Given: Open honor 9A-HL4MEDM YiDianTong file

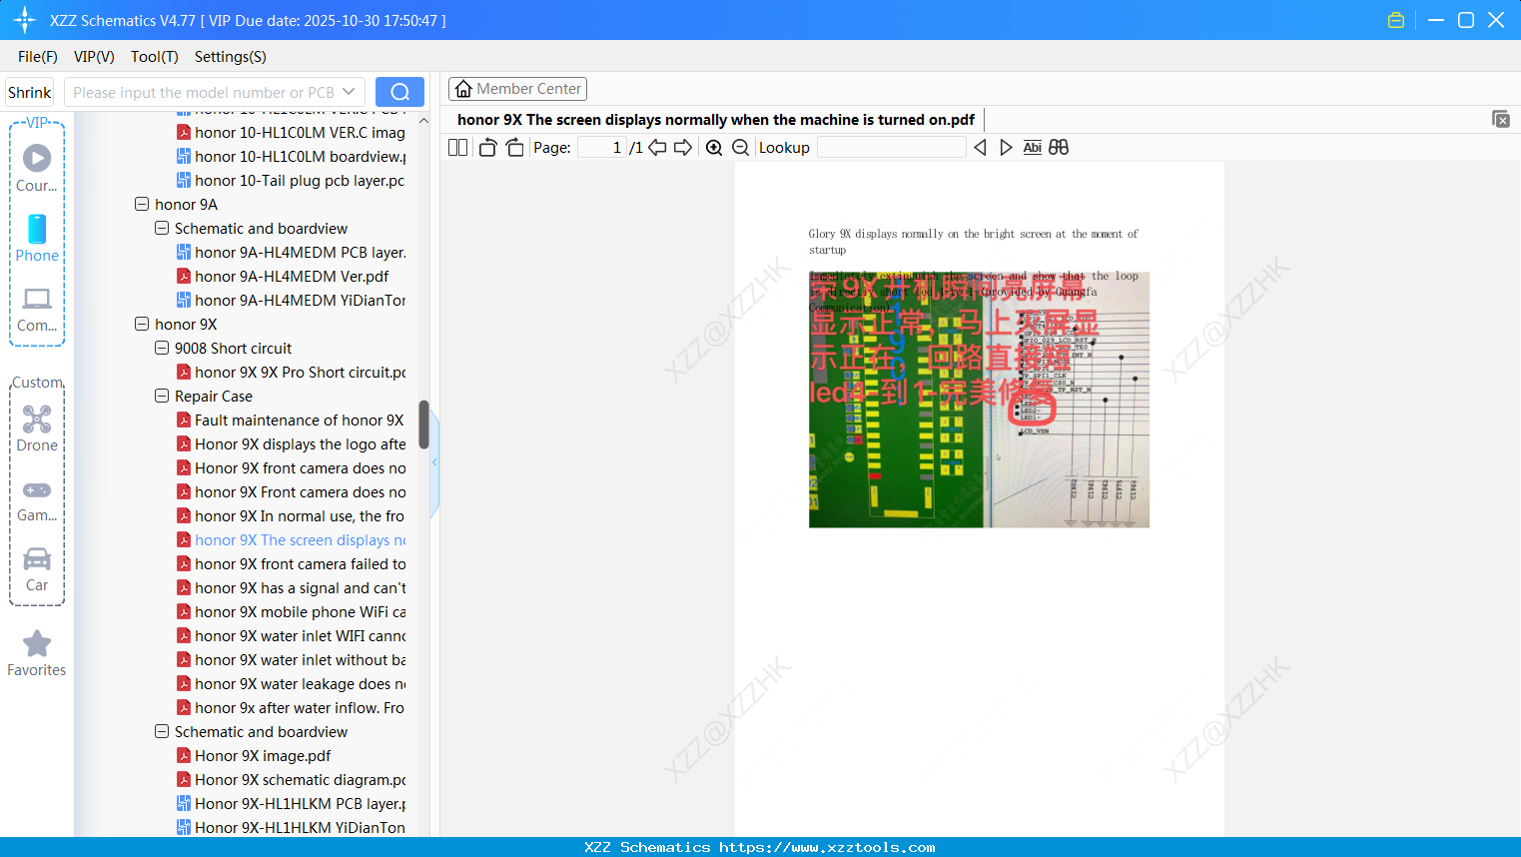Looking at the screenshot, I should coord(292,300).
